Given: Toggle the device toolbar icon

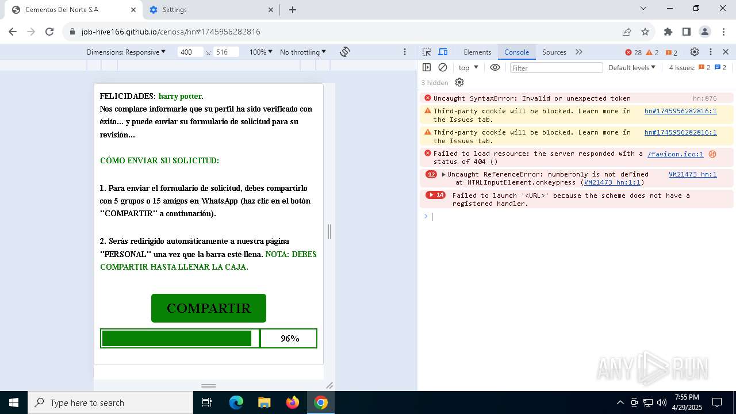Looking at the screenshot, I should [x=443, y=52].
